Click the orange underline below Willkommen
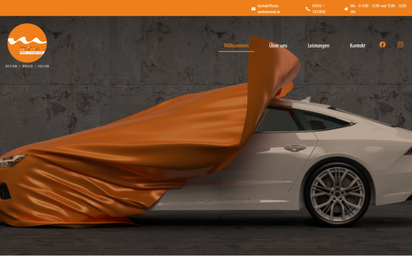Viewport: 412px width, 257px height. (236, 51)
